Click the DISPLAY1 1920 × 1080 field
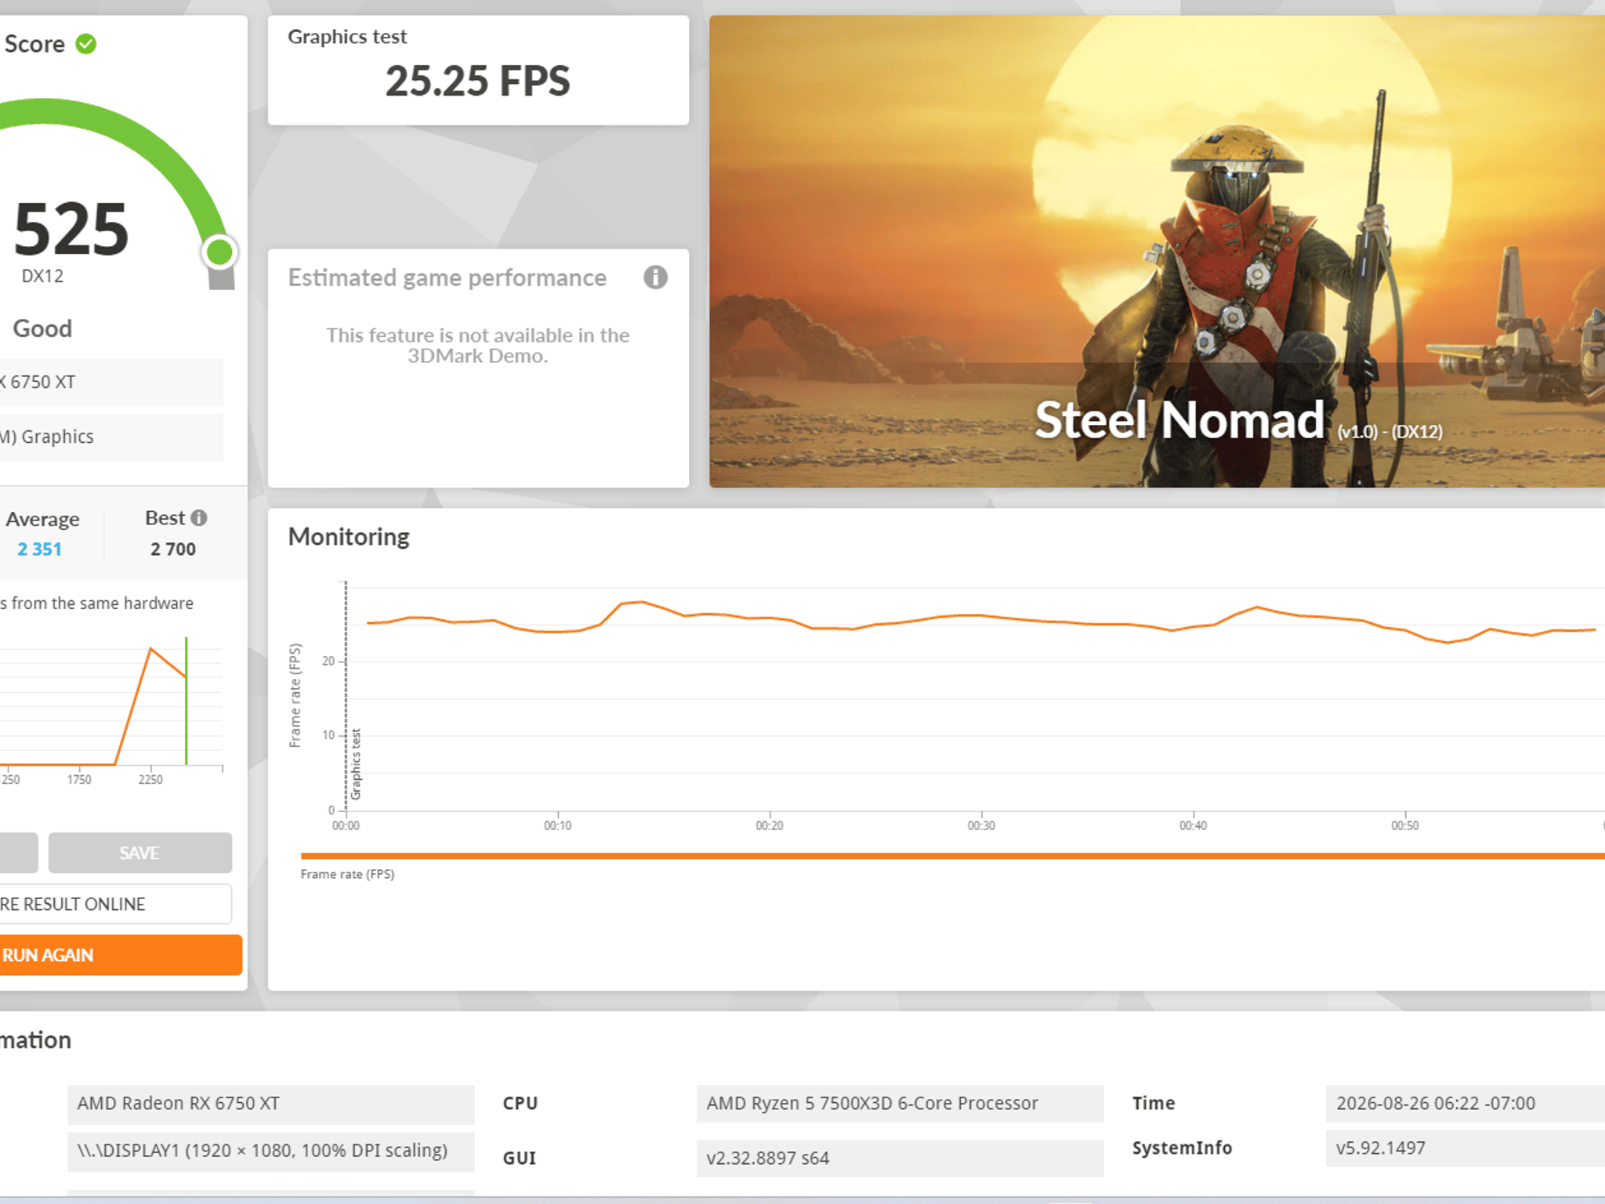Screen dimensions: 1605x1204 (271, 1151)
